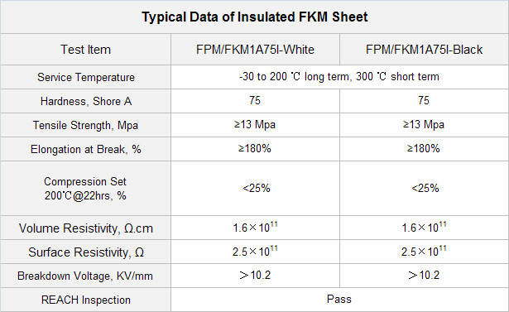
Task: Click the table title 'Typical Data of Insulated FKM Sheet'
Action: point(255,17)
